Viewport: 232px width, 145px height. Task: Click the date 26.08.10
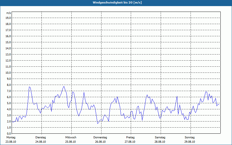(x=100, y=142)
